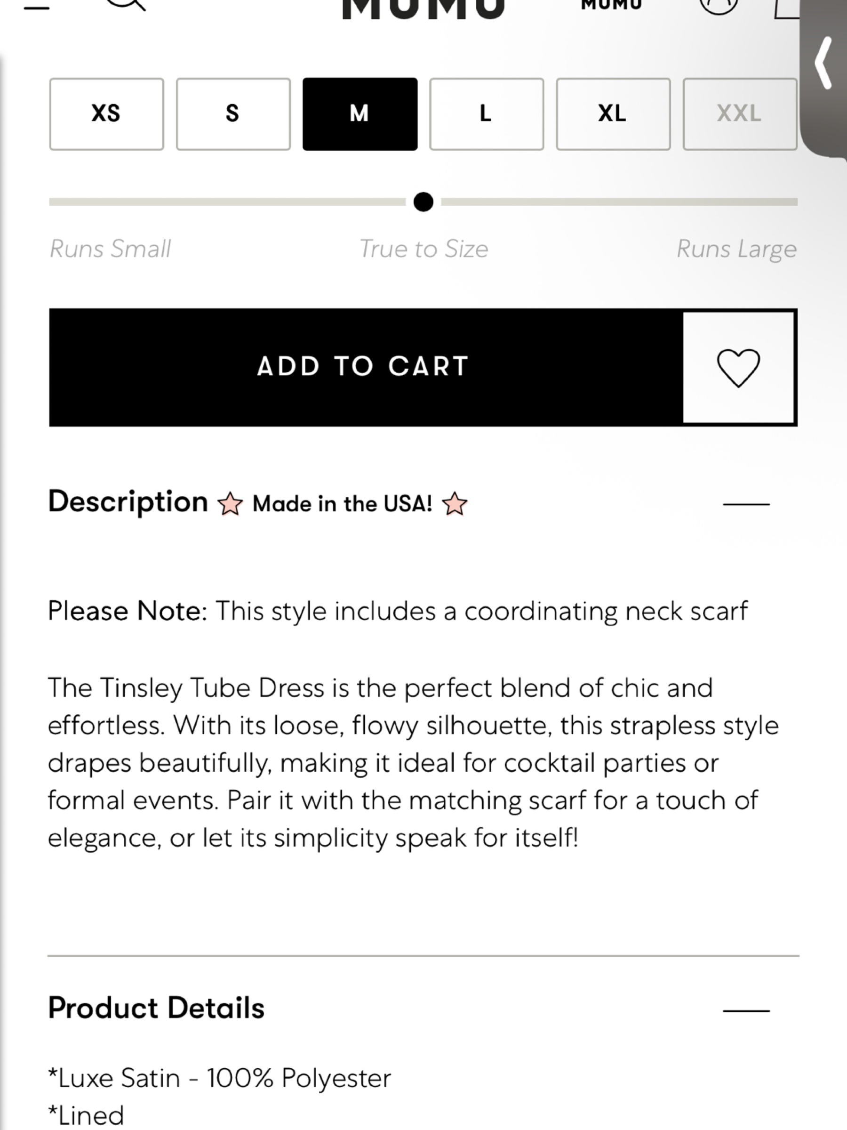This screenshot has height=1130, width=847.
Task: Tap the search magnifier icon
Action: click(126, 4)
